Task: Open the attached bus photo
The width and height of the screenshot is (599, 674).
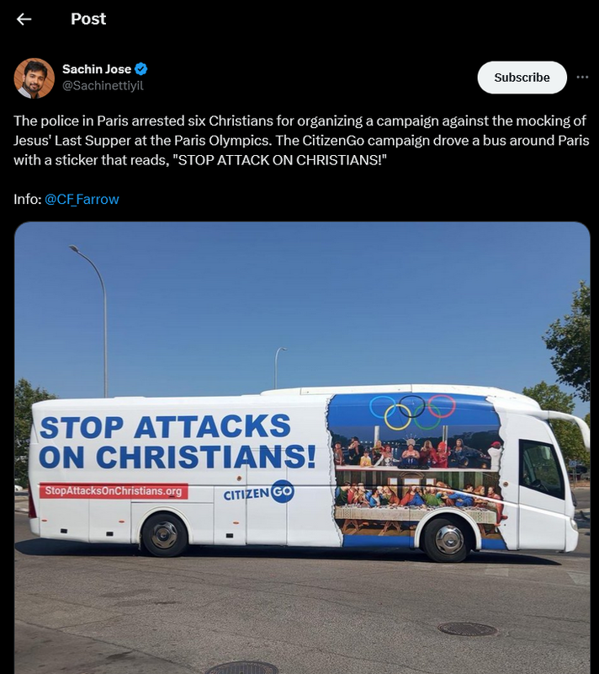Action: [302, 448]
